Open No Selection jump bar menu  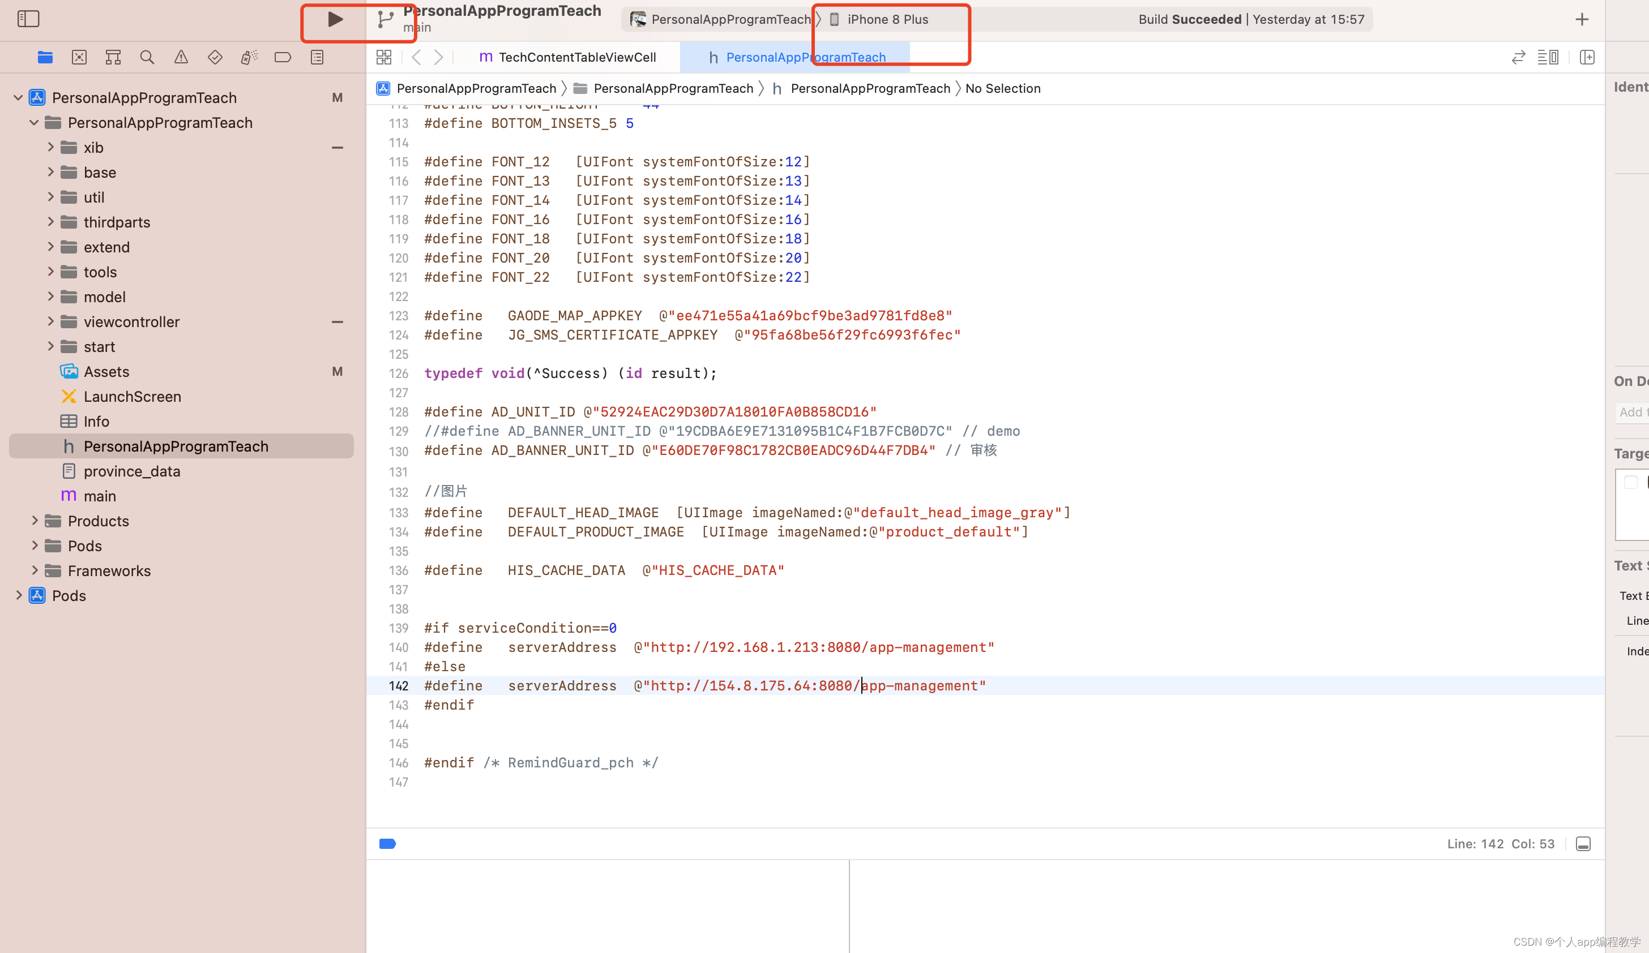click(1002, 88)
